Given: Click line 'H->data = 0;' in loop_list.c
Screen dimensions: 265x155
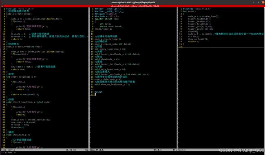Looking at the screenshot, I should pyautogui.click(x=19, y=34).
